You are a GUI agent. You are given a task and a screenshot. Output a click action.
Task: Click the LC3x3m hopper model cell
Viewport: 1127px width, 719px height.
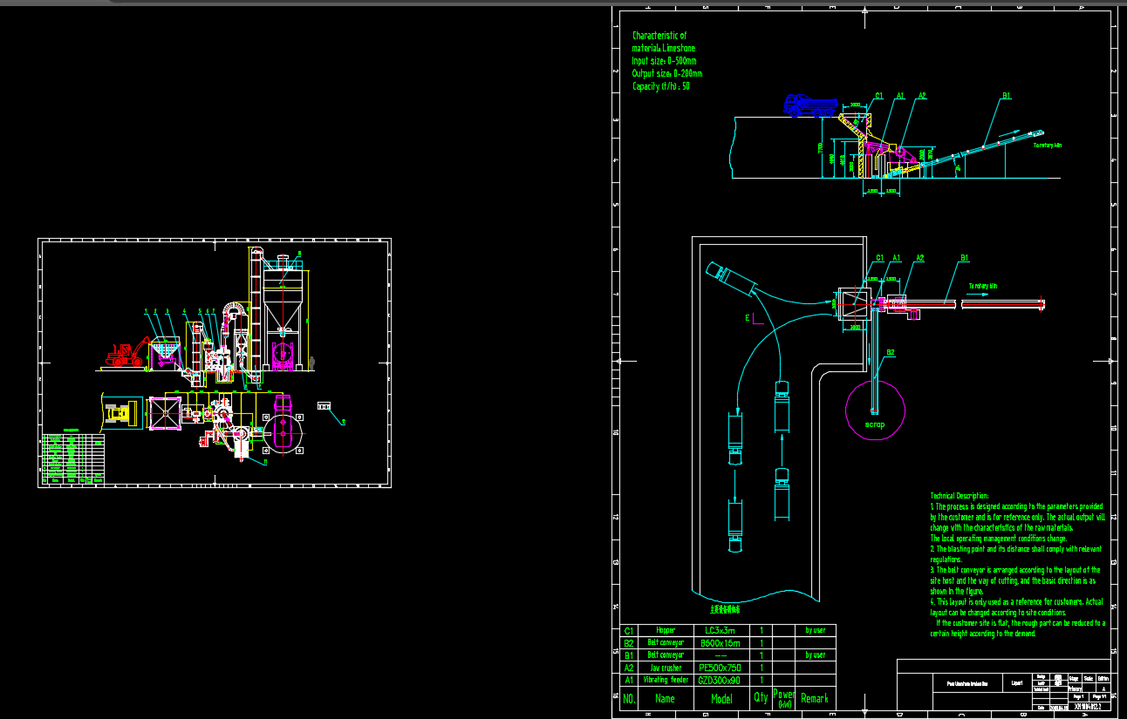coord(720,630)
